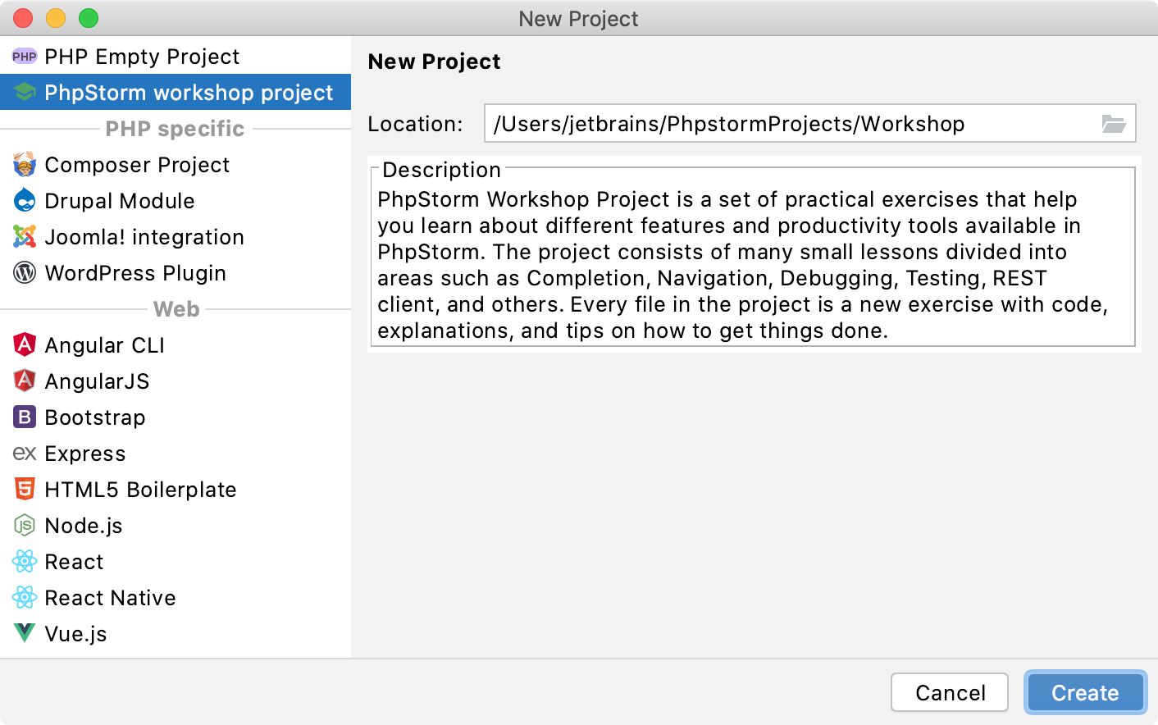Click the WordPress Plugin icon
This screenshot has width=1158, height=725.
click(x=24, y=272)
